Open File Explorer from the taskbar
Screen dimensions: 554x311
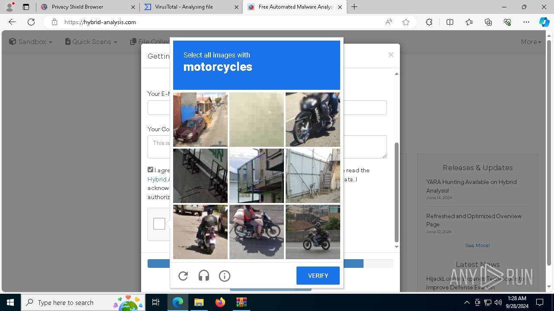pos(199,302)
